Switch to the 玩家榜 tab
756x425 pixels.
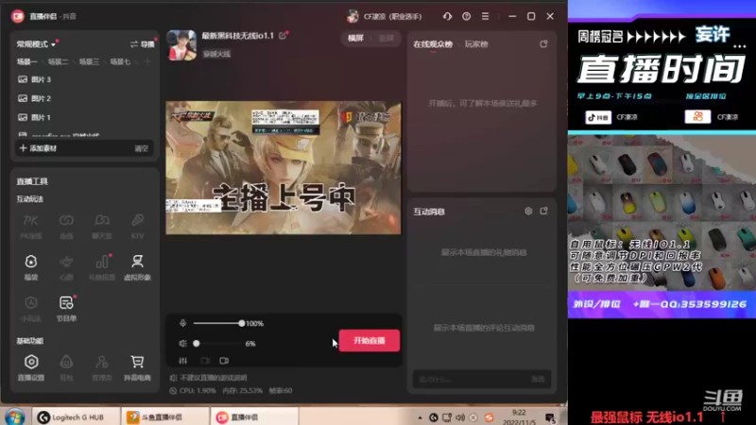[x=476, y=44]
